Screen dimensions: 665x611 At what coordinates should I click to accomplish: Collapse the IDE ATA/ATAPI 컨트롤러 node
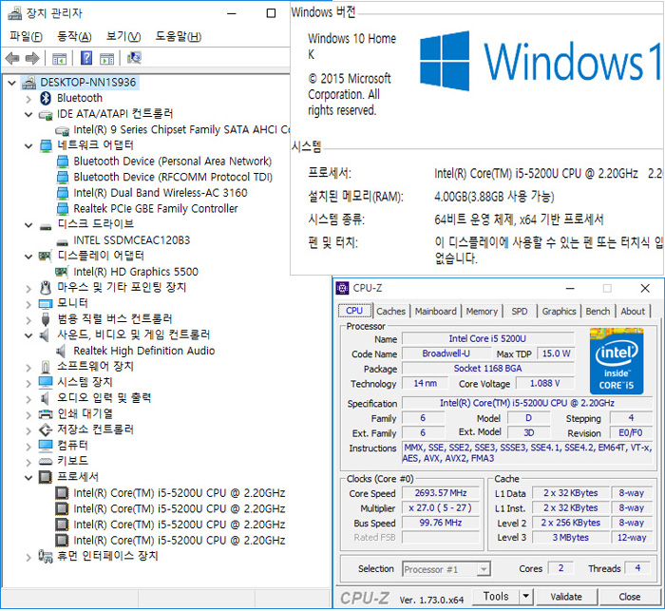click(28, 115)
